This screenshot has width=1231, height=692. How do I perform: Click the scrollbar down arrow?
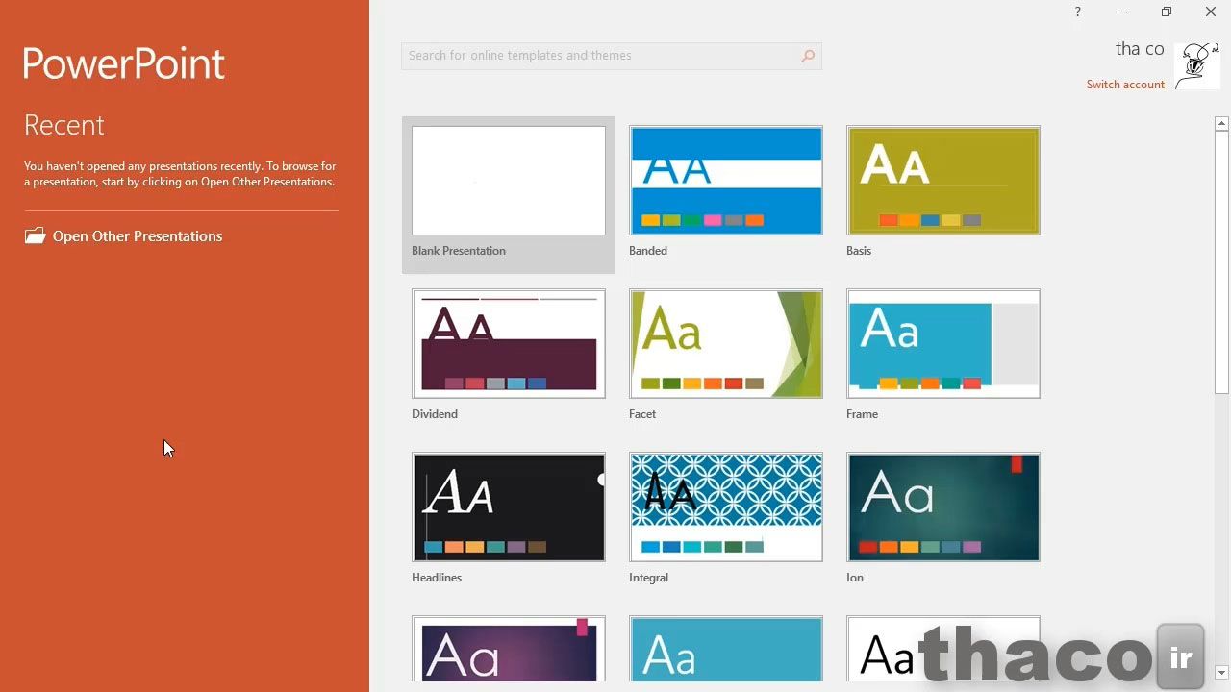click(x=1221, y=673)
